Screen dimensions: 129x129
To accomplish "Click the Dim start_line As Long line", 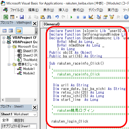I will pyautogui.click(x=76, y=100).
